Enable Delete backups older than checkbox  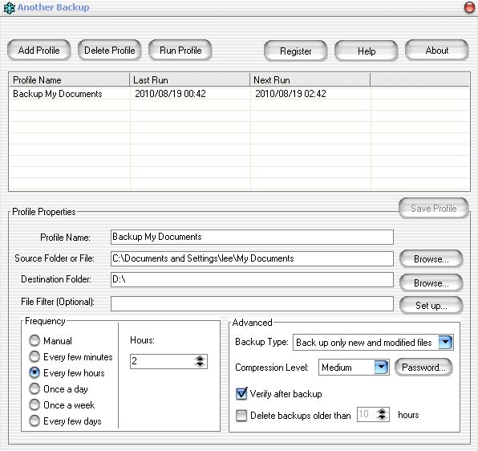[241, 416]
